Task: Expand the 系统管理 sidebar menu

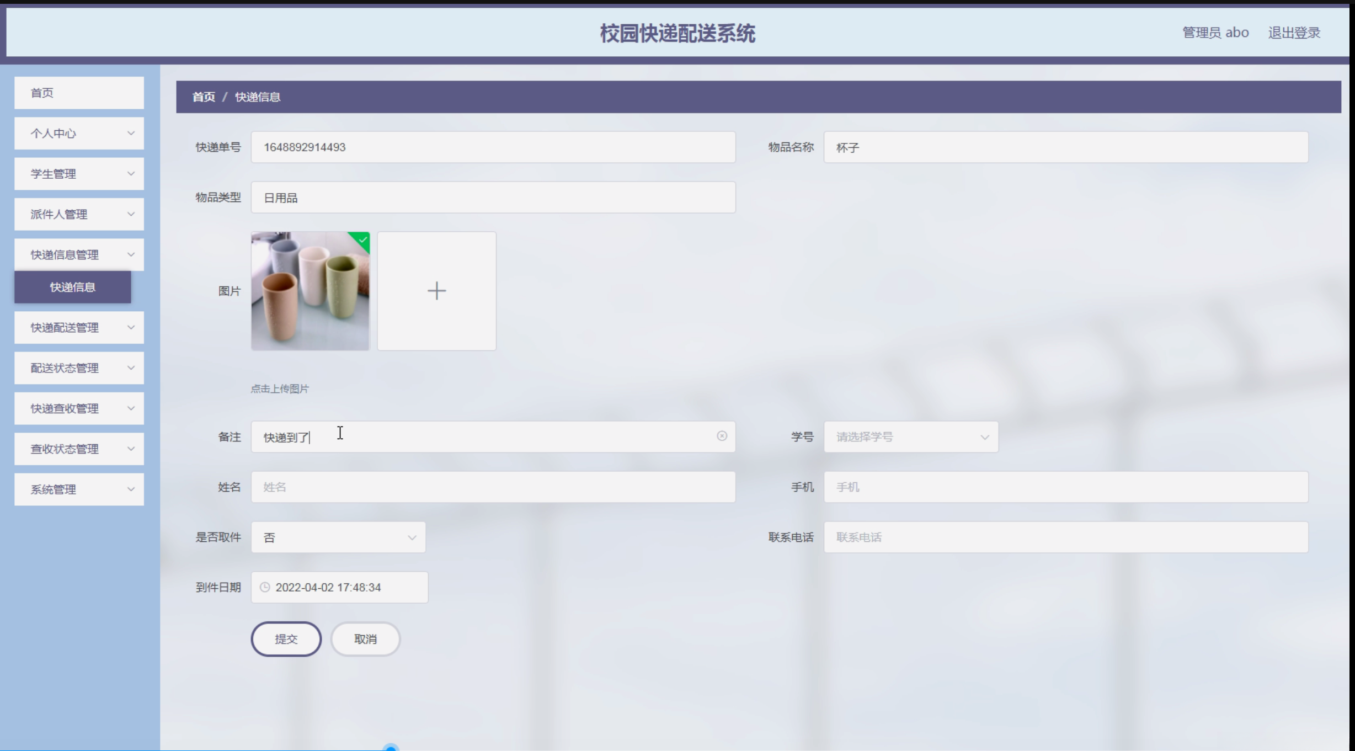Action: tap(79, 489)
